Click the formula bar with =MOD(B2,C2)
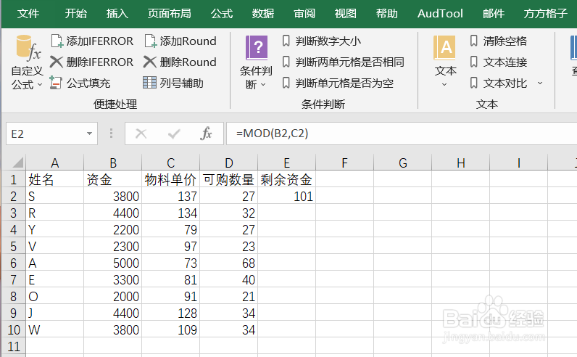 401,134
